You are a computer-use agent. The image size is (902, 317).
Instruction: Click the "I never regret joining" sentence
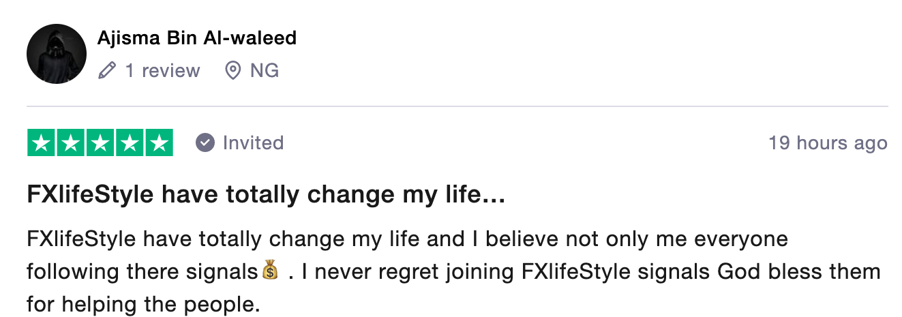[410, 272]
